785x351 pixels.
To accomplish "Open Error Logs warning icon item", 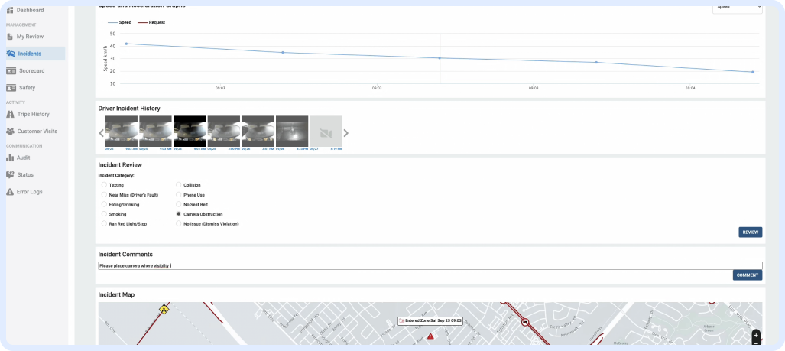I will point(29,191).
